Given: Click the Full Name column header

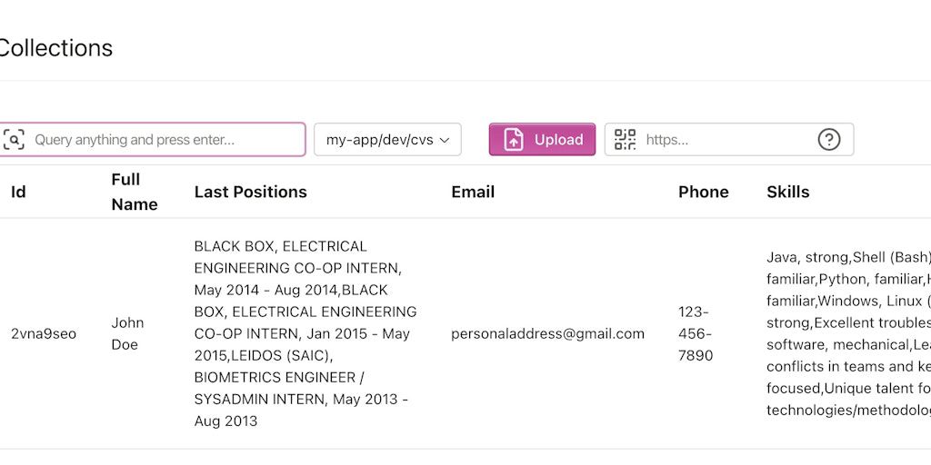Looking at the screenshot, I should pos(135,192).
